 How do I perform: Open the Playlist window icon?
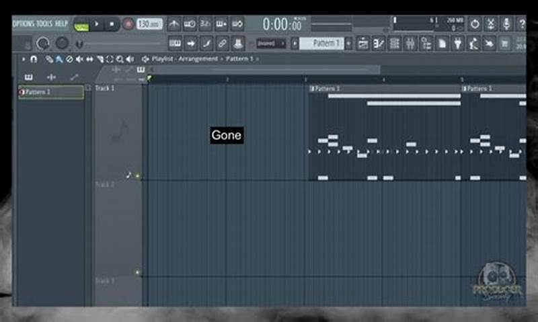pos(362,44)
